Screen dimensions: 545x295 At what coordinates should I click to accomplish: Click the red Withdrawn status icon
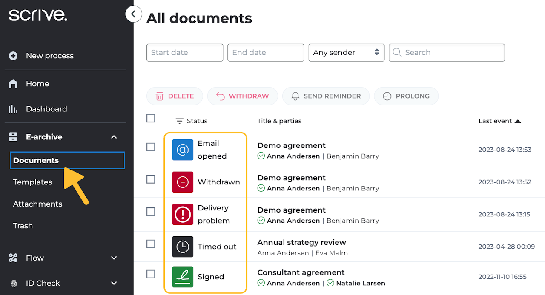pyautogui.click(x=183, y=182)
